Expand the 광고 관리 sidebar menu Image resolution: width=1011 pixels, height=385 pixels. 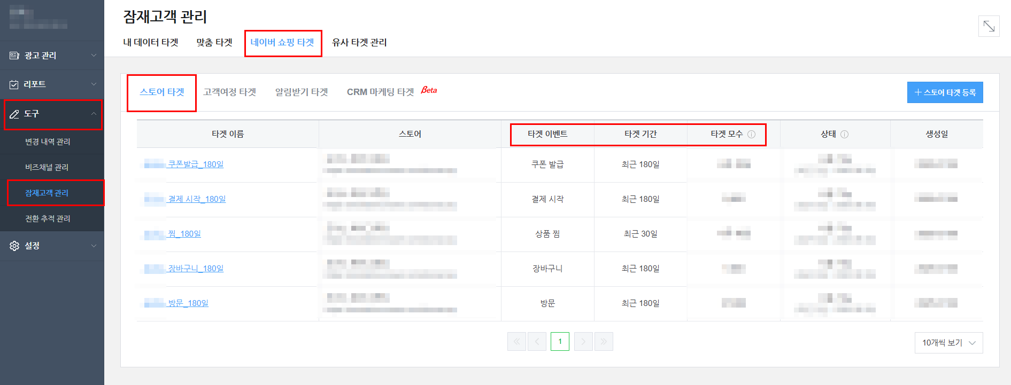tap(94, 56)
